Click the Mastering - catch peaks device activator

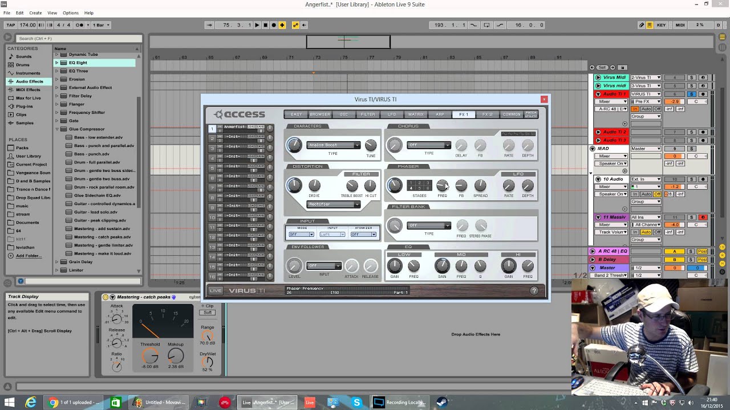[106, 297]
